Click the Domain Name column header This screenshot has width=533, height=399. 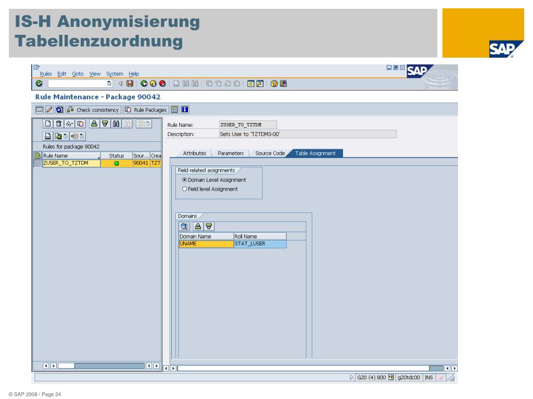(x=206, y=236)
